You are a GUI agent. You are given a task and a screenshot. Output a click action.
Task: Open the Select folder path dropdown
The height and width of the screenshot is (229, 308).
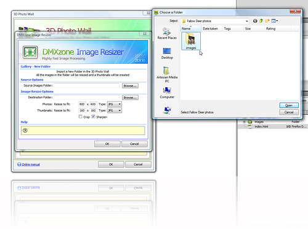pos(246,21)
